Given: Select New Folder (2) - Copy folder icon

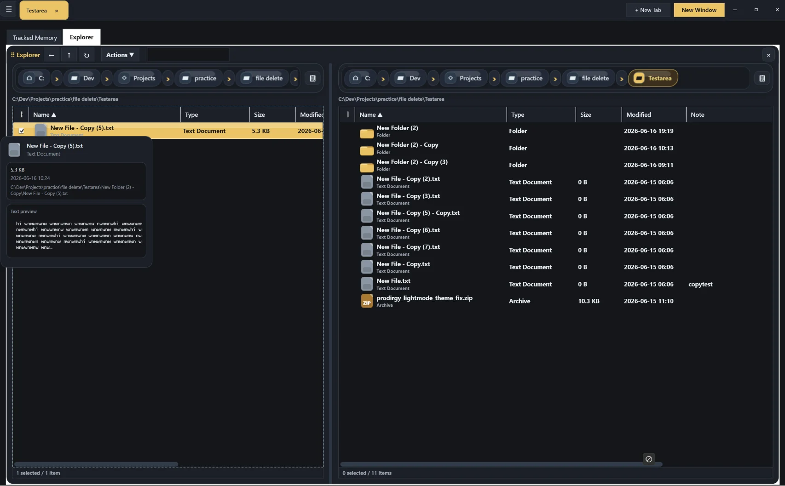Looking at the screenshot, I should pyautogui.click(x=367, y=150).
